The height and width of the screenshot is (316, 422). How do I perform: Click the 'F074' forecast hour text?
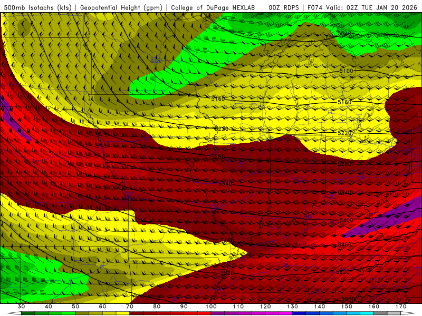315,8
